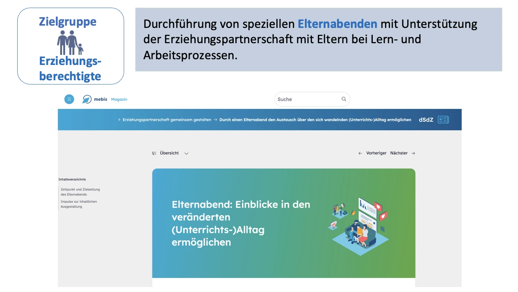Click the right arrow after Nächster
Viewport: 518px width, 292px height.
[x=413, y=153]
